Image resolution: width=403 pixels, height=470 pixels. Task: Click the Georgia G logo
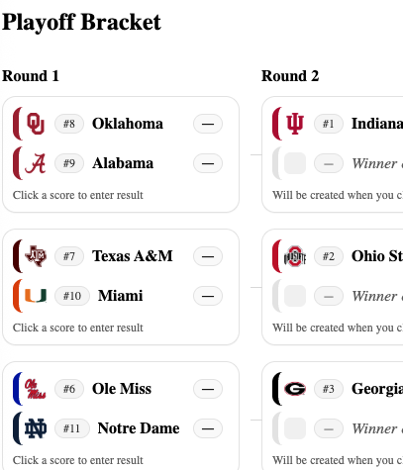[x=295, y=389]
